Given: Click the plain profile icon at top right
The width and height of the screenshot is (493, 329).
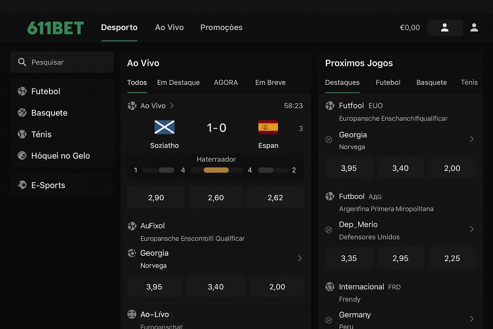Looking at the screenshot, I should click(474, 28).
